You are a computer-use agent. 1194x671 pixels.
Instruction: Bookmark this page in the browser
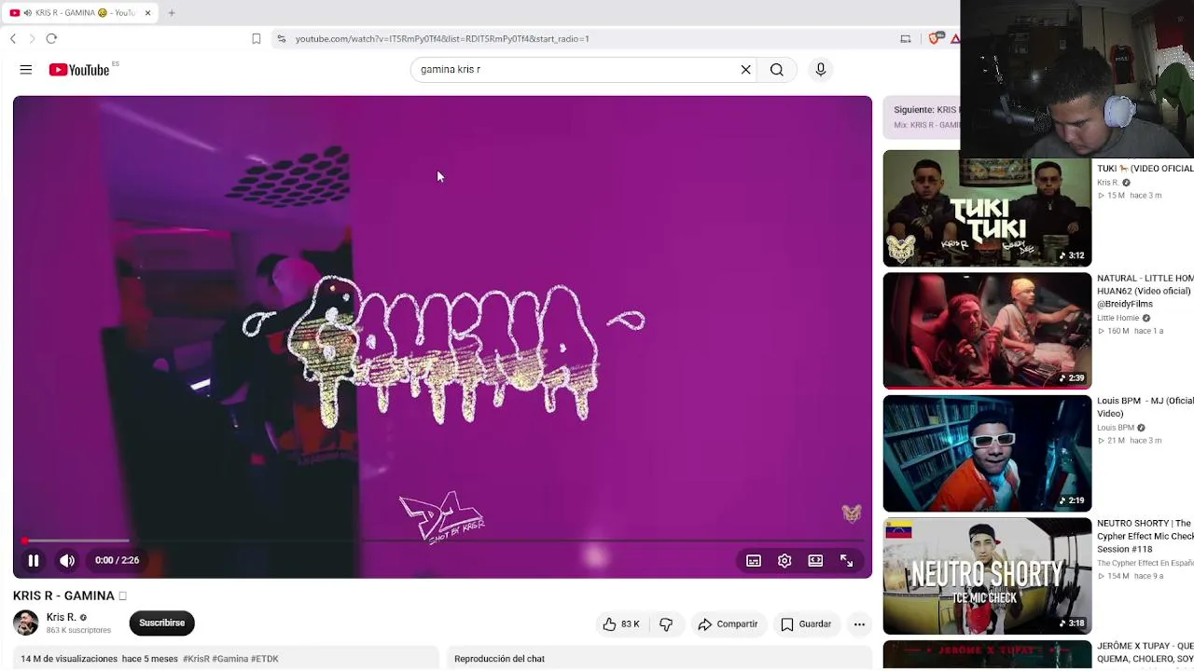pos(256,39)
